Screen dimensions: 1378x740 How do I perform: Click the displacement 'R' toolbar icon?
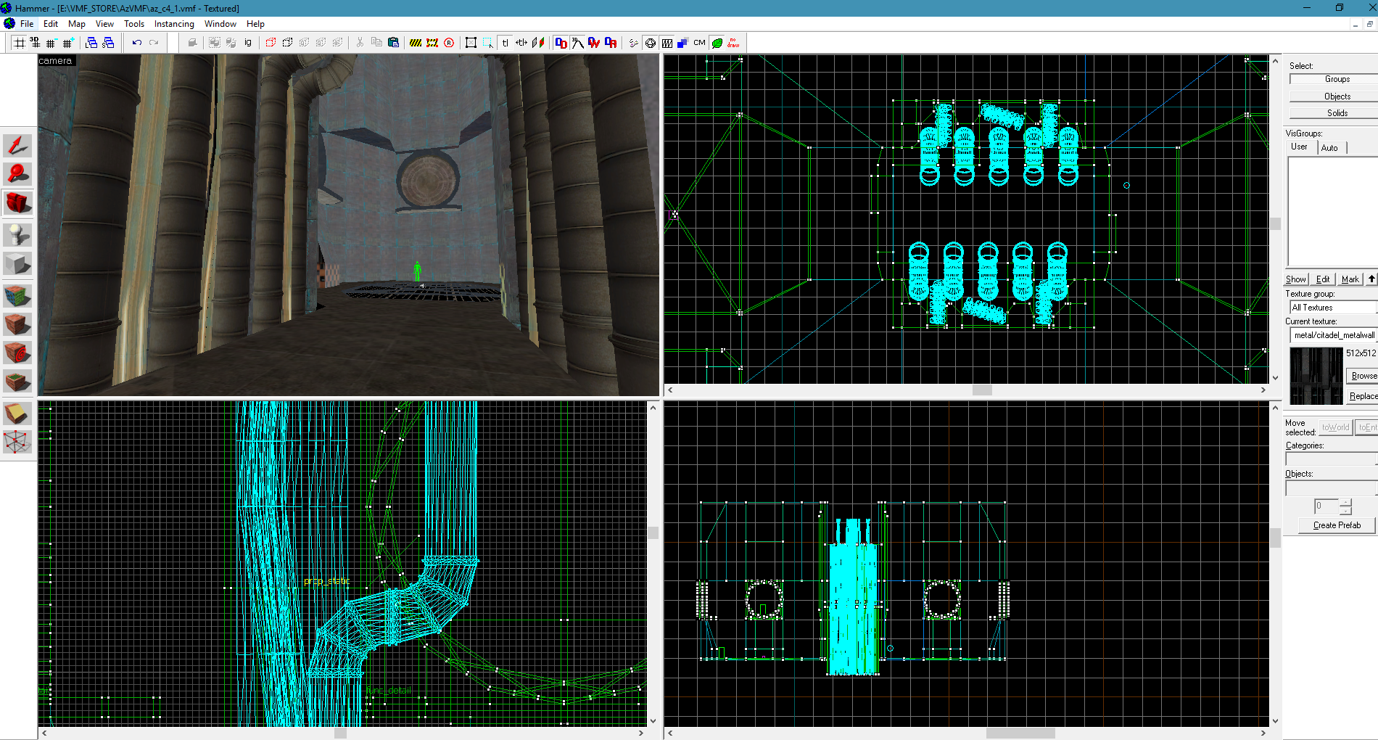611,43
